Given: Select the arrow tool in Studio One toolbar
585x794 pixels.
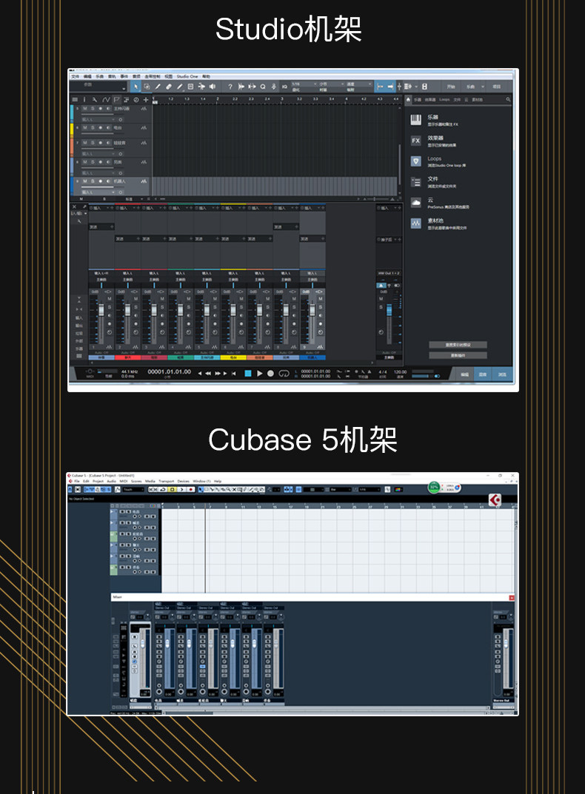Looking at the screenshot, I should pos(136,87).
